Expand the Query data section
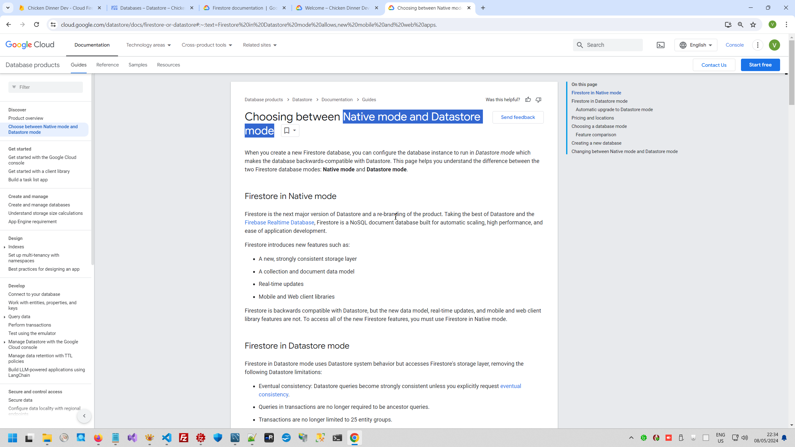The width and height of the screenshot is (795, 447). point(4,317)
